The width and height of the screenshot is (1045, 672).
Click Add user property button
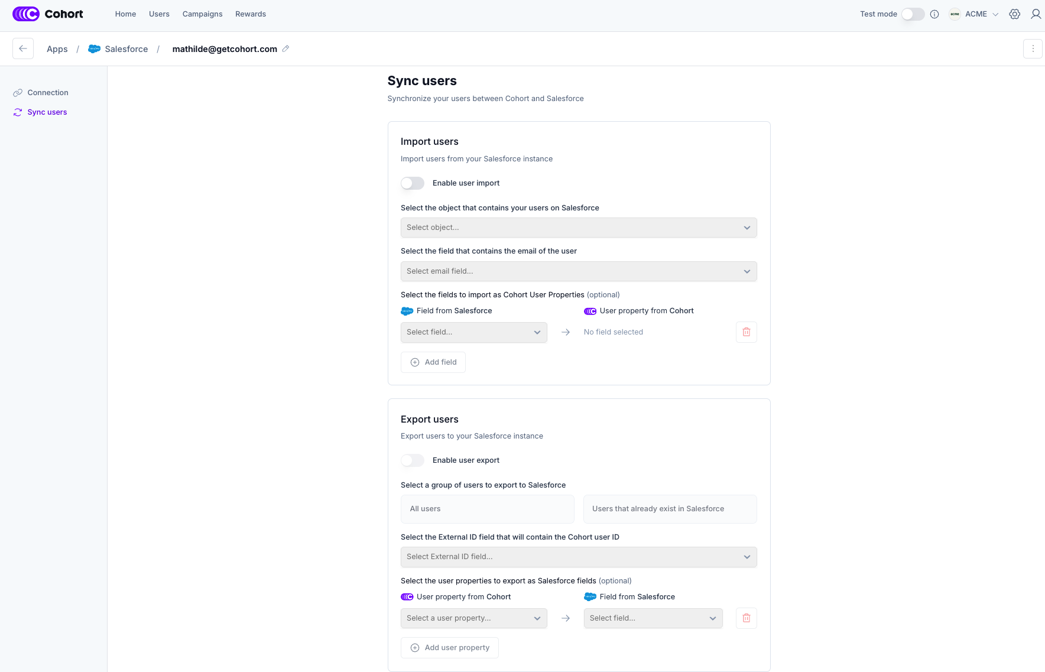[449, 648]
